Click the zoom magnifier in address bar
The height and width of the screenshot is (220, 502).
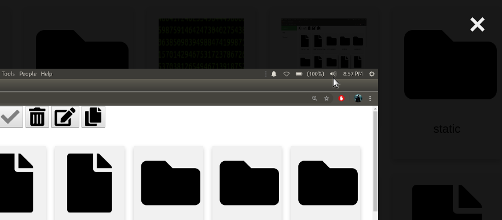click(314, 98)
